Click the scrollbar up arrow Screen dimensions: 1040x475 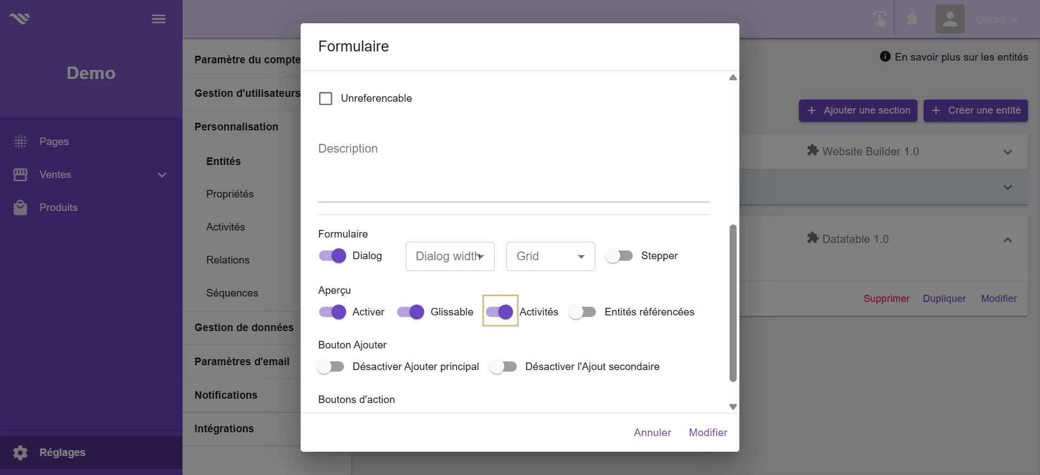tap(733, 77)
